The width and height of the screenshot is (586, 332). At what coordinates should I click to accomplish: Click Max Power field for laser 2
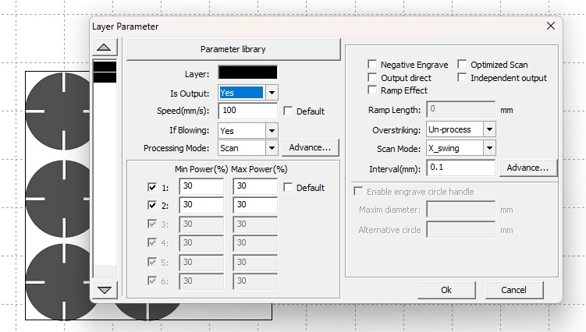[255, 205]
